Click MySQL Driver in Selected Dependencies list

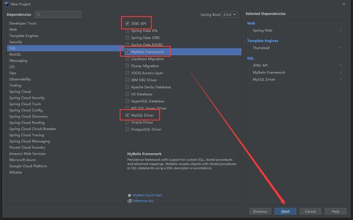[x=264, y=79]
